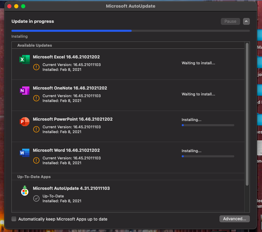Click the warning icon under Microsoft OneNote
262x232 pixels.
coord(36,98)
